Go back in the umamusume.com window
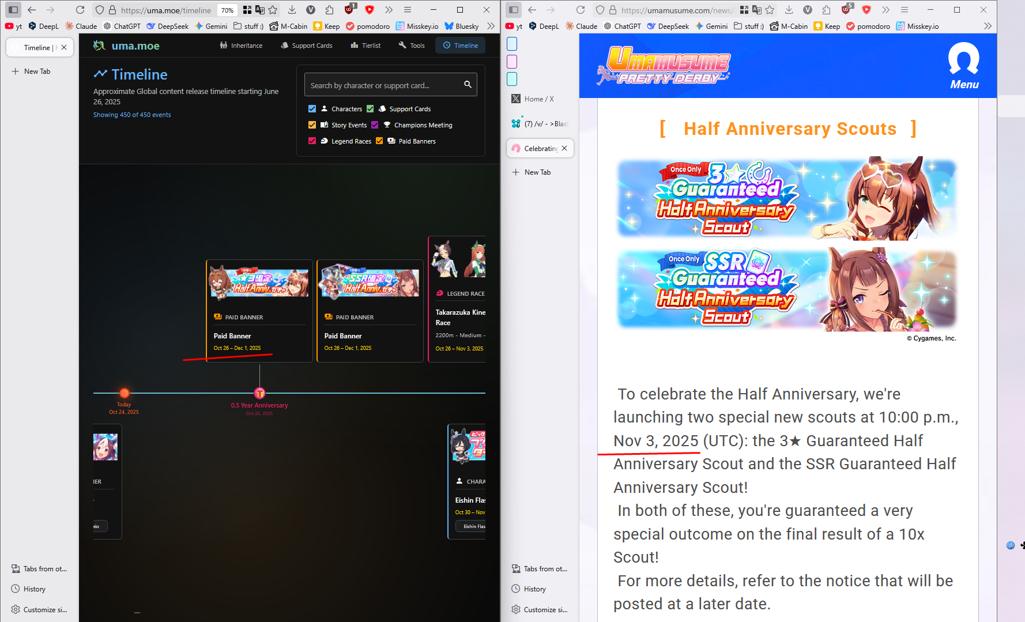Viewport: 1025px width, 622px height. pos(532,10)
